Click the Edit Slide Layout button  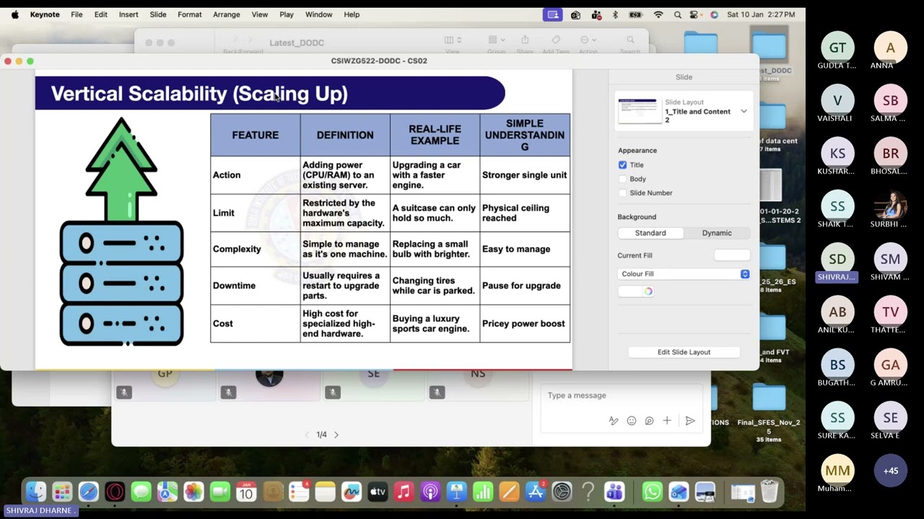tap(684, 352)
